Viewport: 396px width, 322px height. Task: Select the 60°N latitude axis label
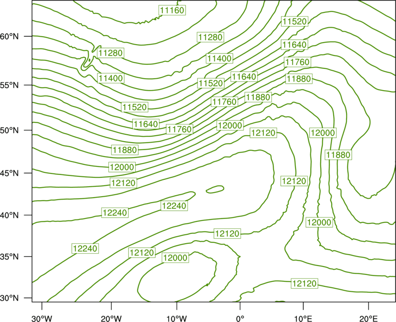click(9, 36)
